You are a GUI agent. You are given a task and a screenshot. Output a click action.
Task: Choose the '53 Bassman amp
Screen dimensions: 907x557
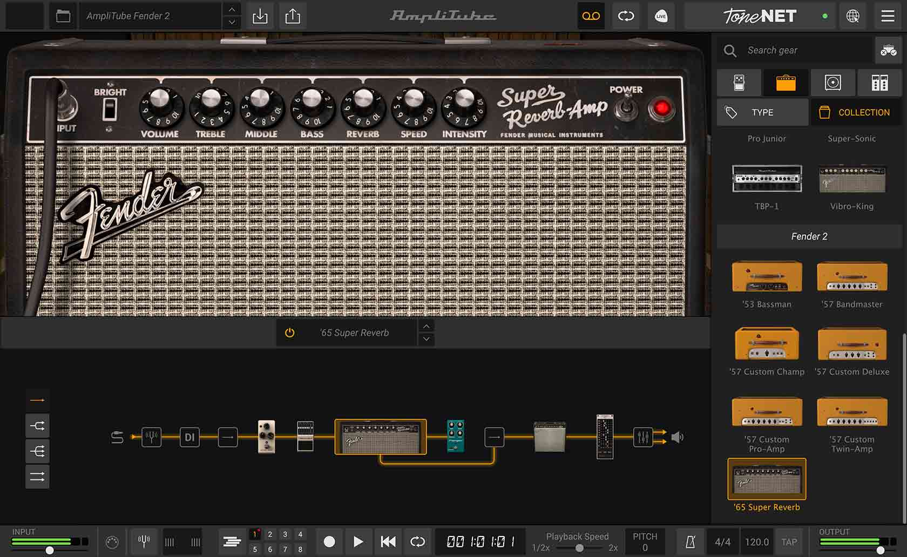coord(767,285)
